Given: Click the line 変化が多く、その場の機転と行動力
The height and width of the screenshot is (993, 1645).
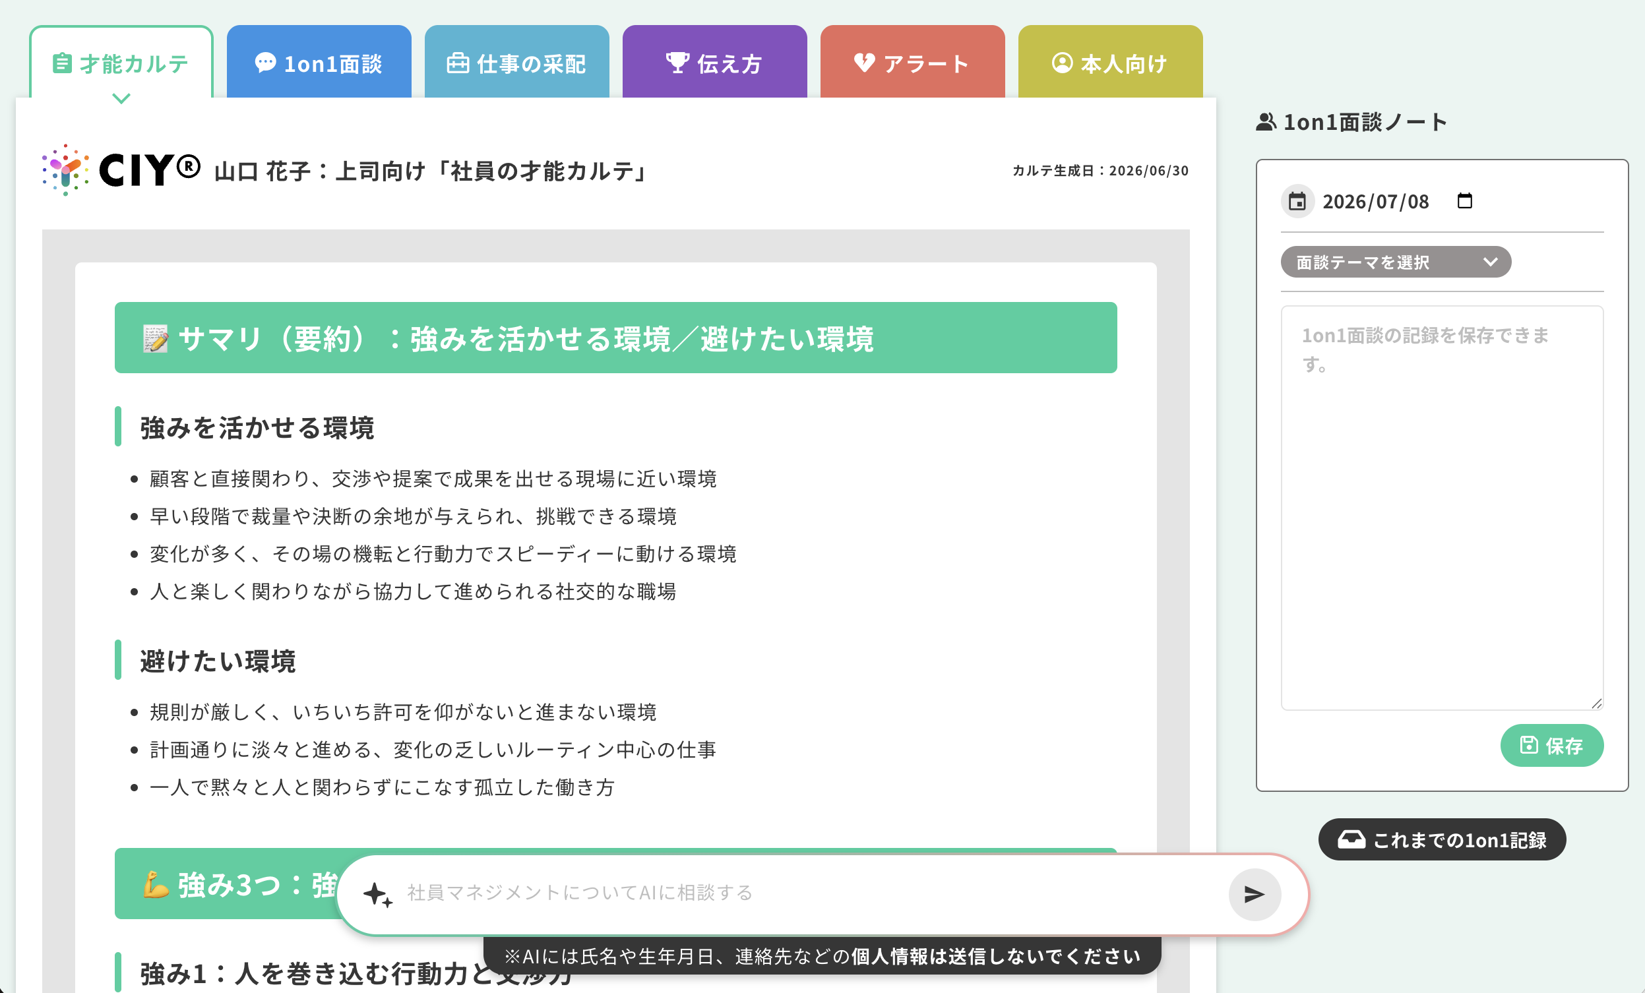Looking at the screenshot, I should (443, 554).
